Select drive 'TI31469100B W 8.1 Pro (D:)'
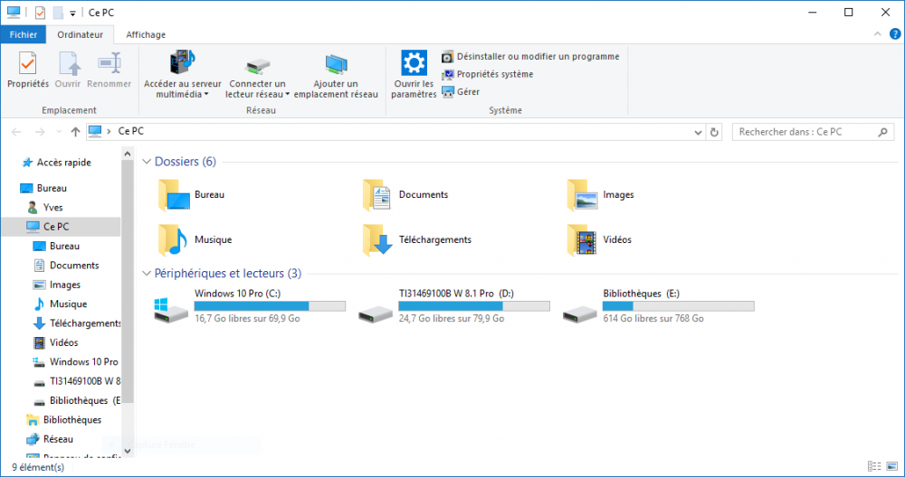The image size is (905, 477). [x=454, y=306]
